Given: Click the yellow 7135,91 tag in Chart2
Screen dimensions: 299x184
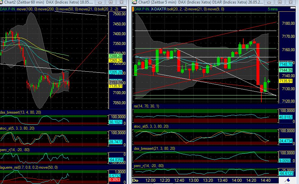Looking at the screenshot, I should tap(115, 86).
